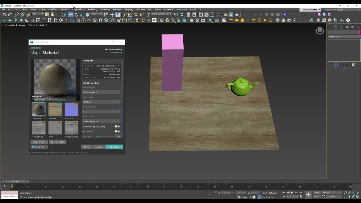Open the Customize menu

(x=105, y=10)
